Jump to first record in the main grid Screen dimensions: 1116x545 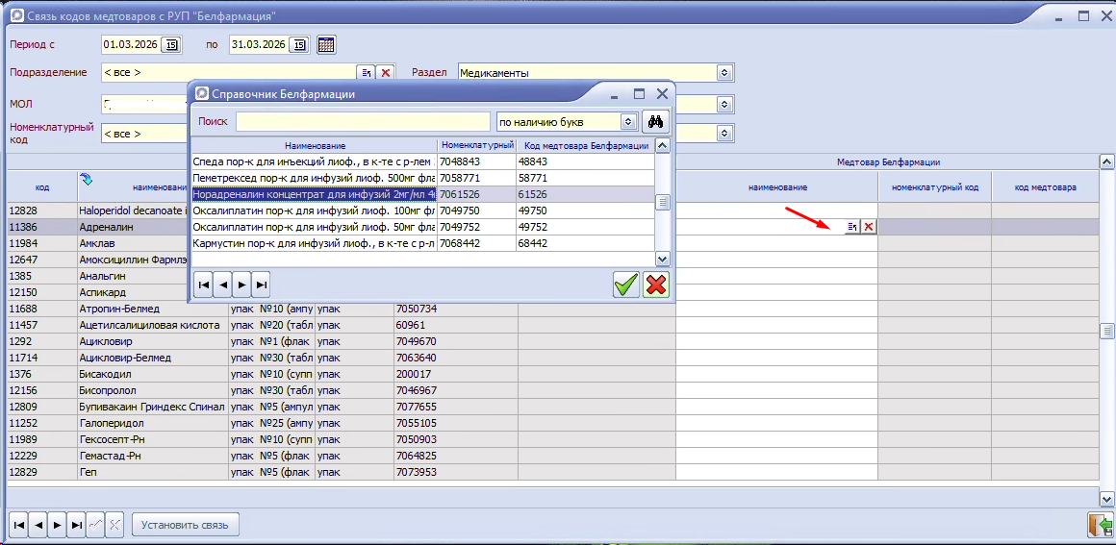click(x=18, y=525)
